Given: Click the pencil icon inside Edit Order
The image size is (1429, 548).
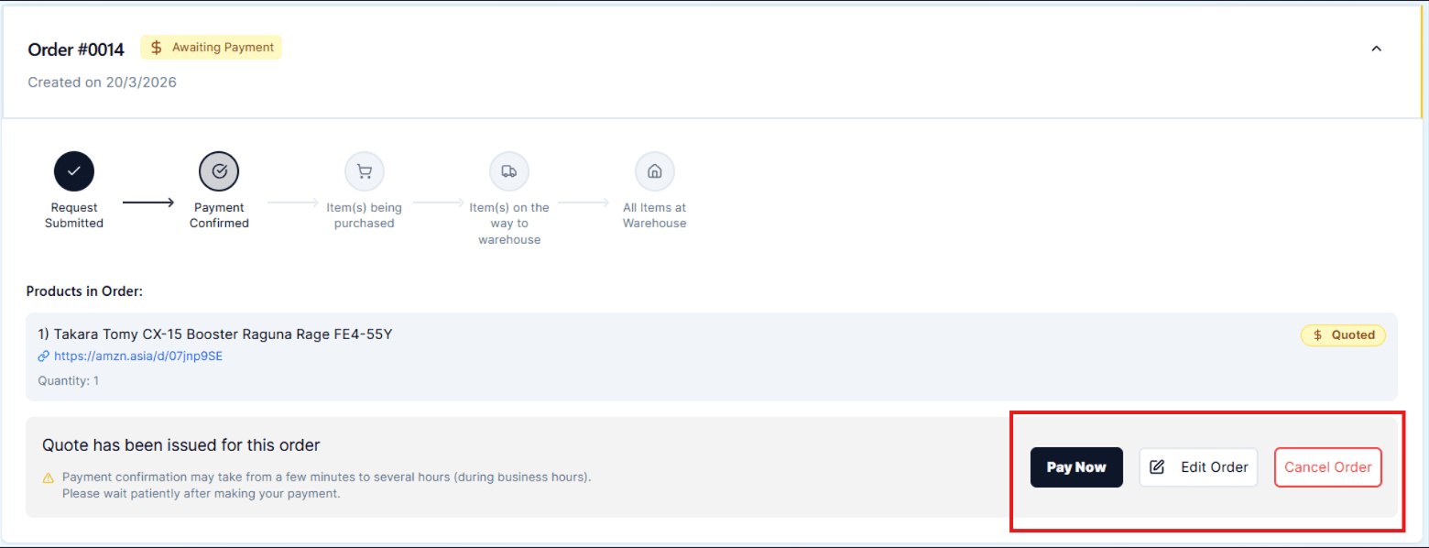Looking at the screenshot, I should [x=1157, y=467].
